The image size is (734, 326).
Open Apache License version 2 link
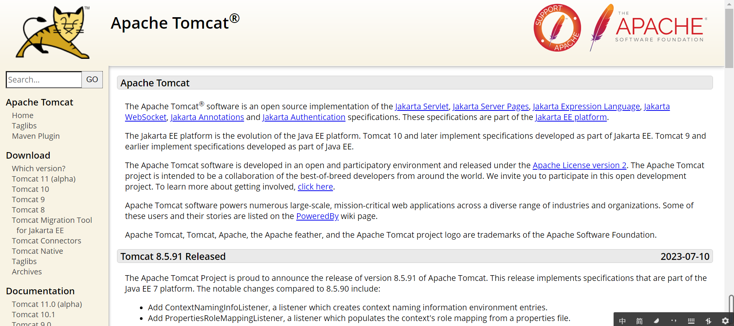pos(580,165)
